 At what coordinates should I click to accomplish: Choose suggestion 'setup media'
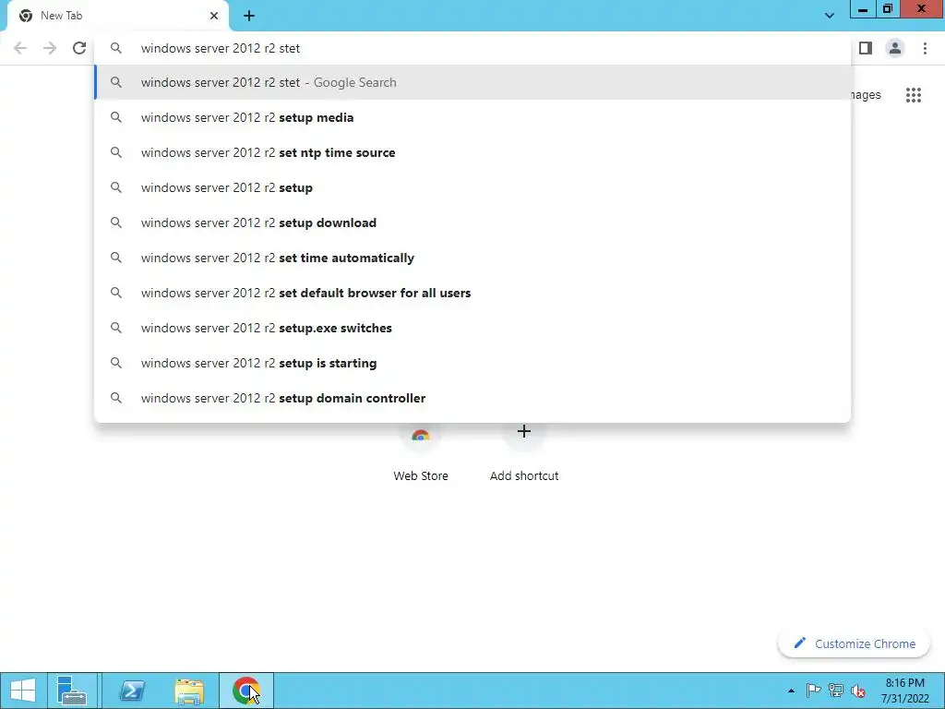pyautogui.click(x=472, y=117)
